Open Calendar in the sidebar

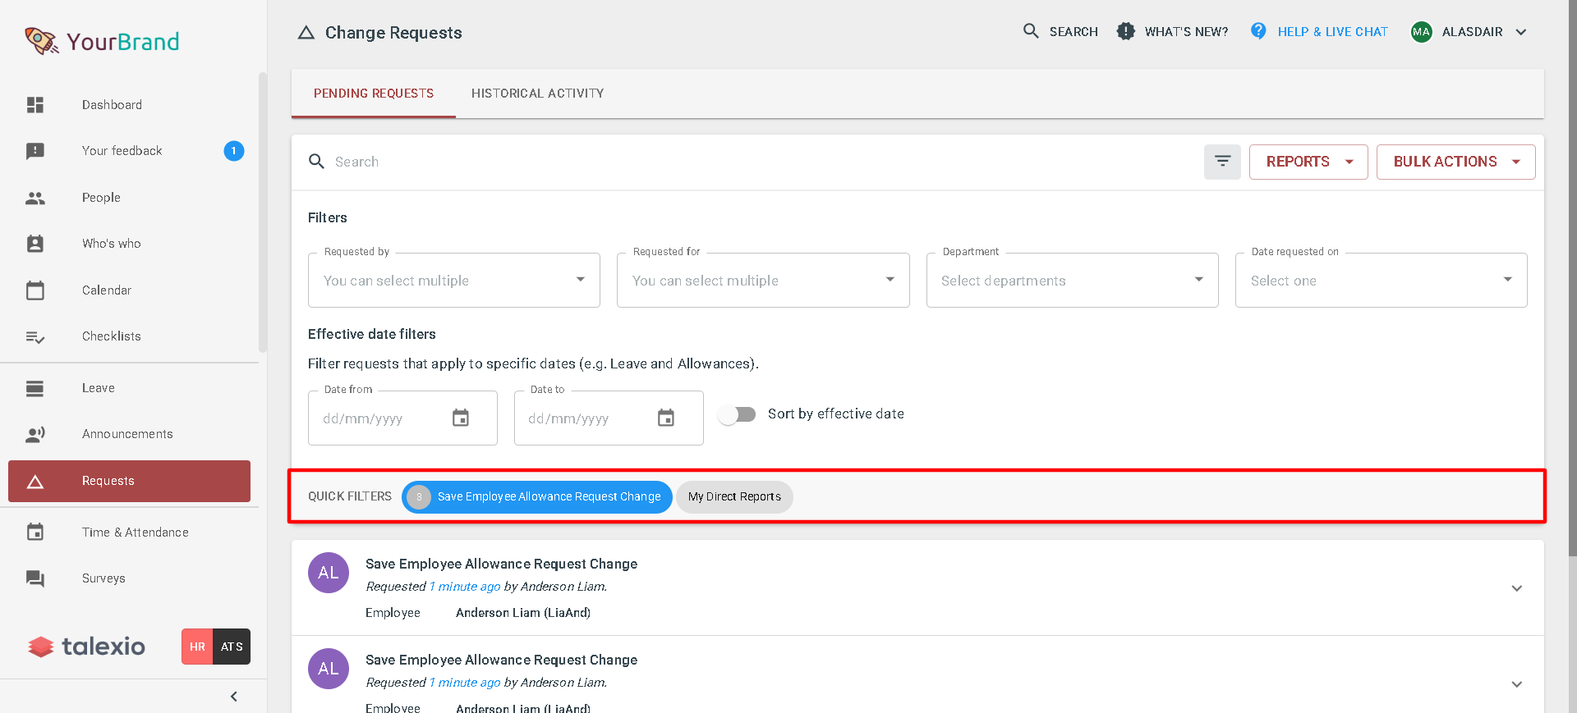coord(107,290)
